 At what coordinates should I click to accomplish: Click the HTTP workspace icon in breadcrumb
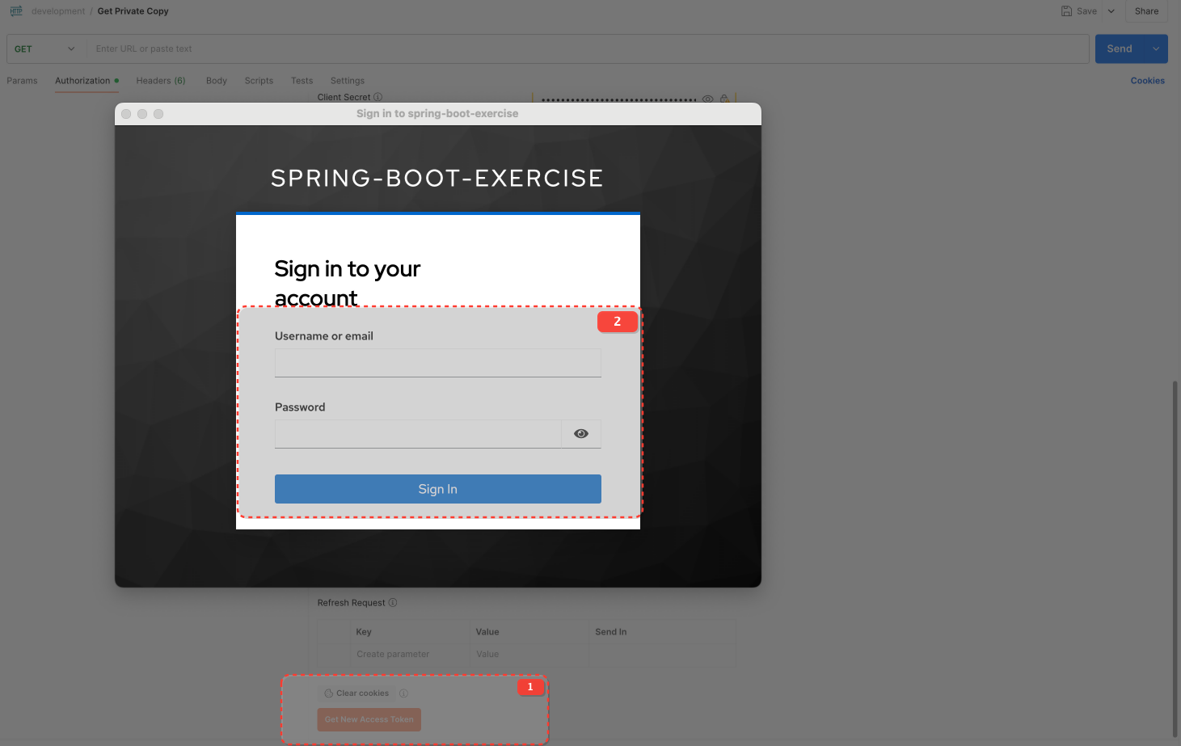[15, 11]
